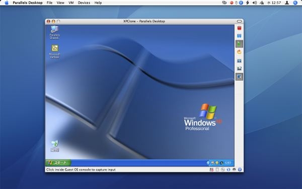Click the Full Screen mode sidebar icon
Viewport: 302px width, 189px height.
click(x=239, y=61)
